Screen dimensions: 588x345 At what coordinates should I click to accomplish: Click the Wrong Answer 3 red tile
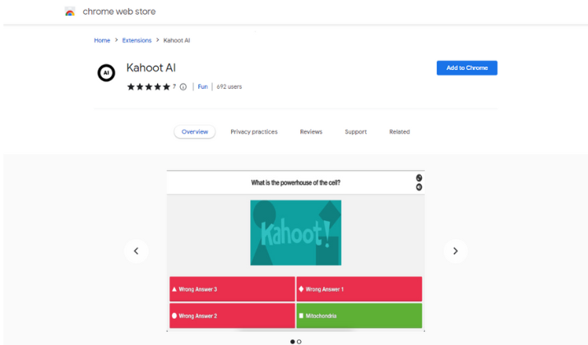[x=232, y=289]
